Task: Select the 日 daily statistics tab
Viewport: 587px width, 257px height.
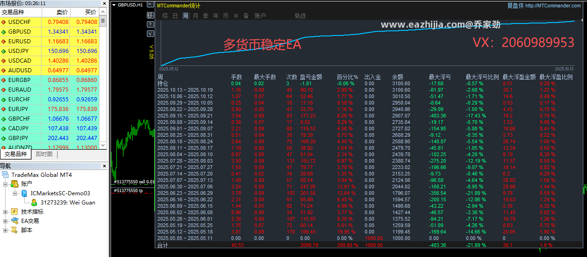Action: point(175,16)
